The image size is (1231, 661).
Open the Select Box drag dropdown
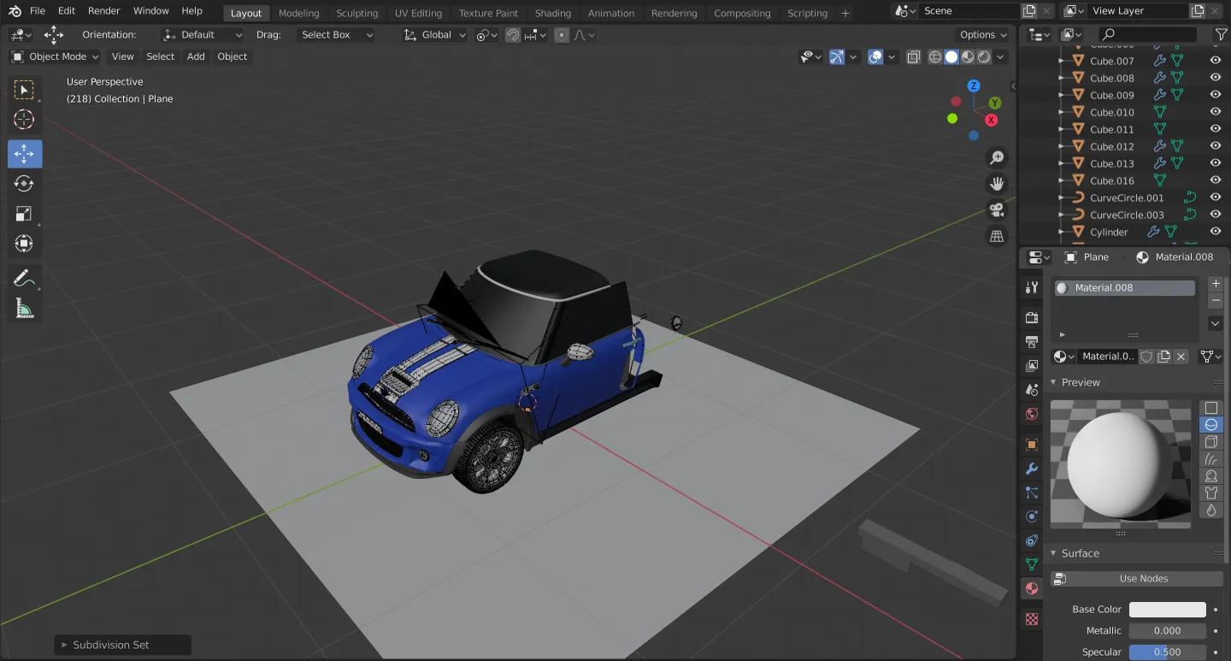[x=335, y=34]
